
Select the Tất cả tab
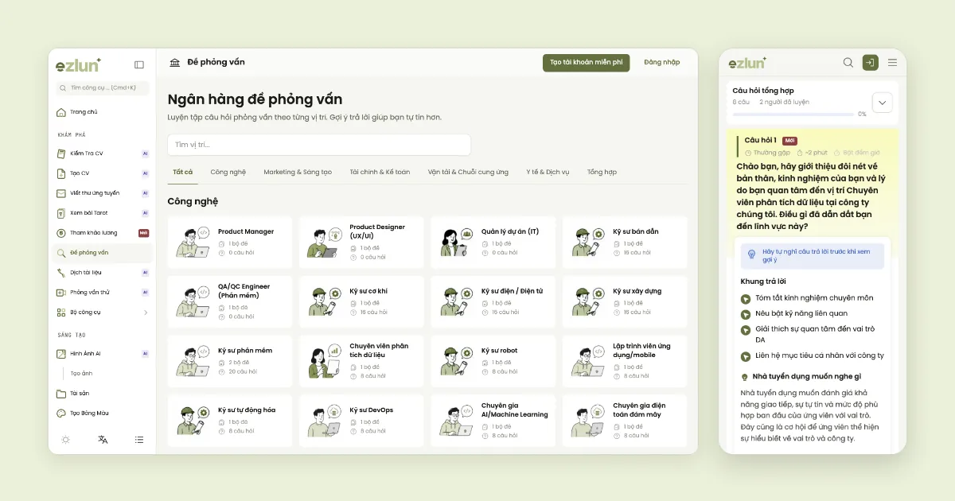point(182,173)
